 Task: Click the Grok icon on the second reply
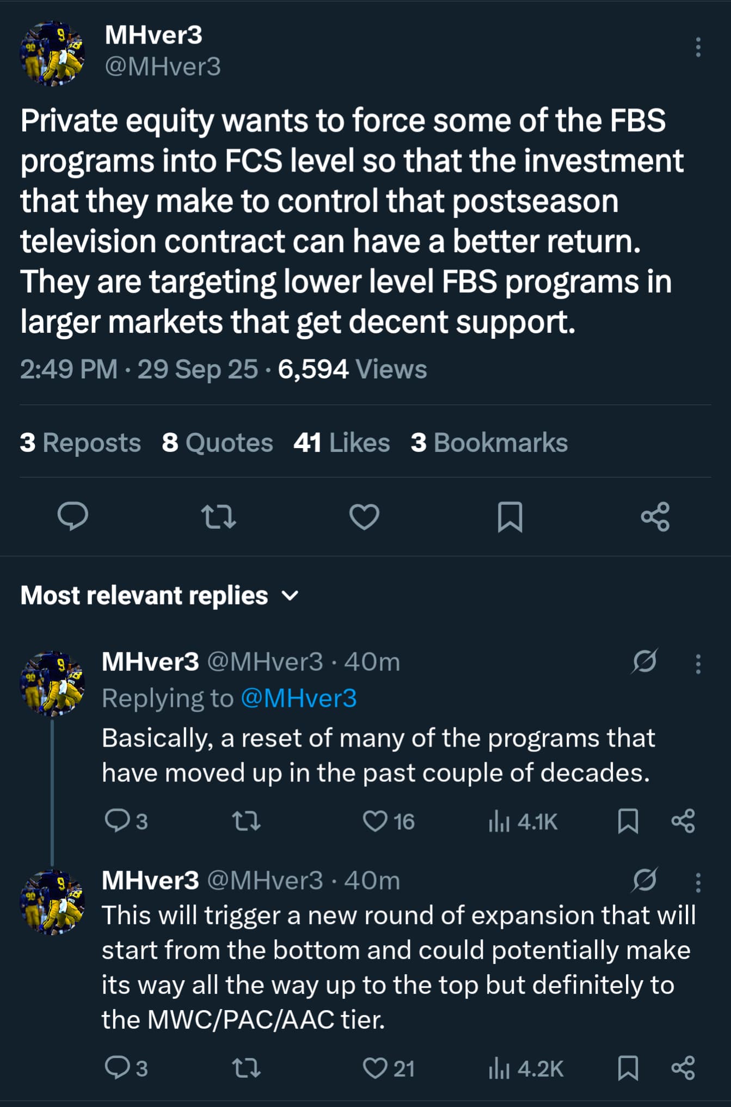[x=645, y=880]
